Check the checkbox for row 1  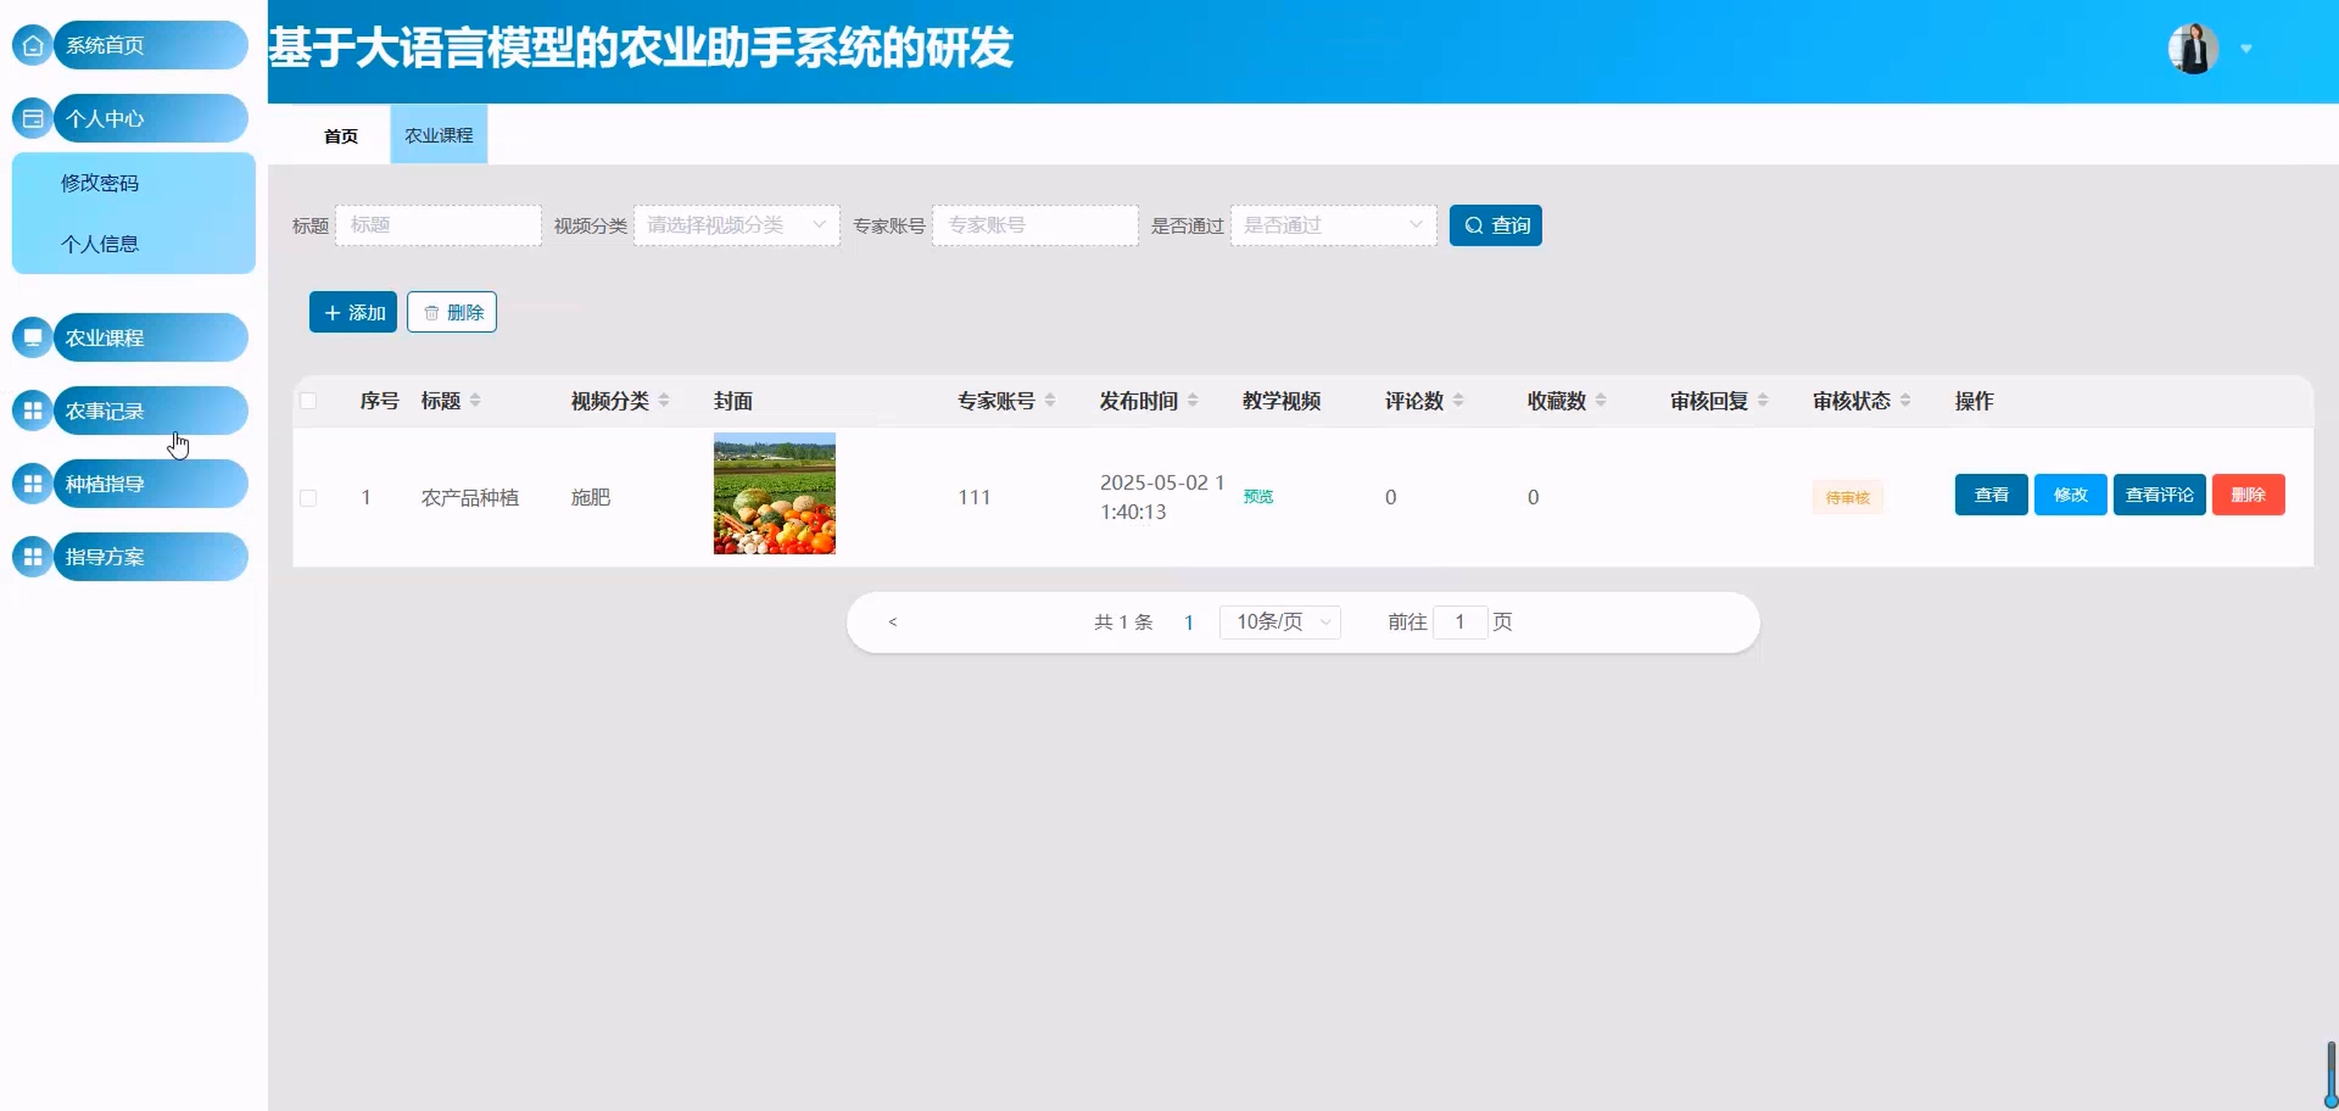tap(309, 498)
